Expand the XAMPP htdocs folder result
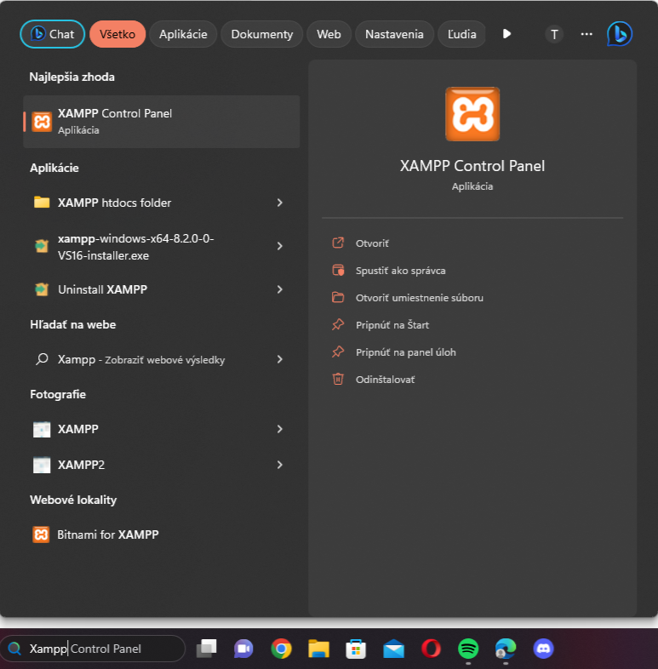The width and height of the screenshot is (658, 669). [279, 203]
